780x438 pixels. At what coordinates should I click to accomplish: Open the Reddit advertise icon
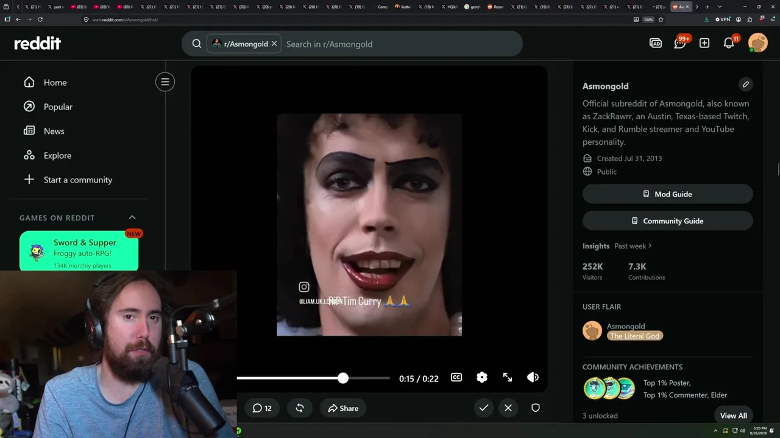[656, 43]
